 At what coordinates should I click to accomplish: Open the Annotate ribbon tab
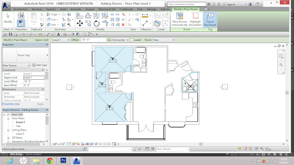click(76, 9)
